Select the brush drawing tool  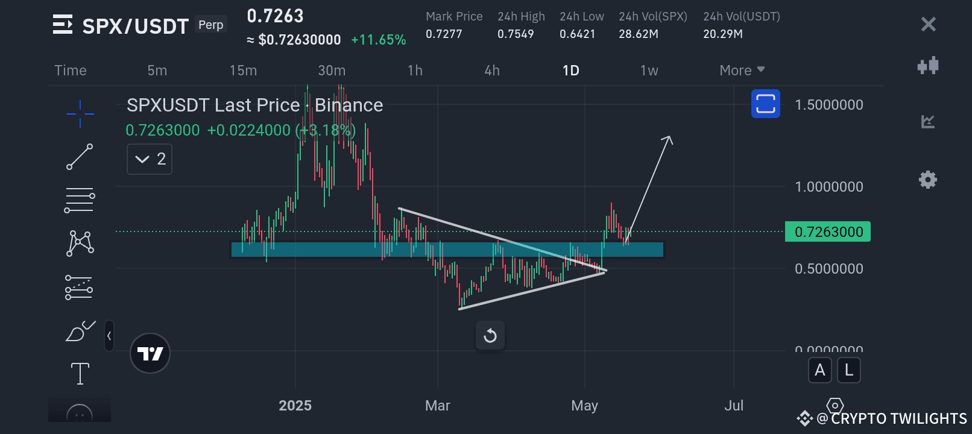pyautogui.click(x=80, y=331)
